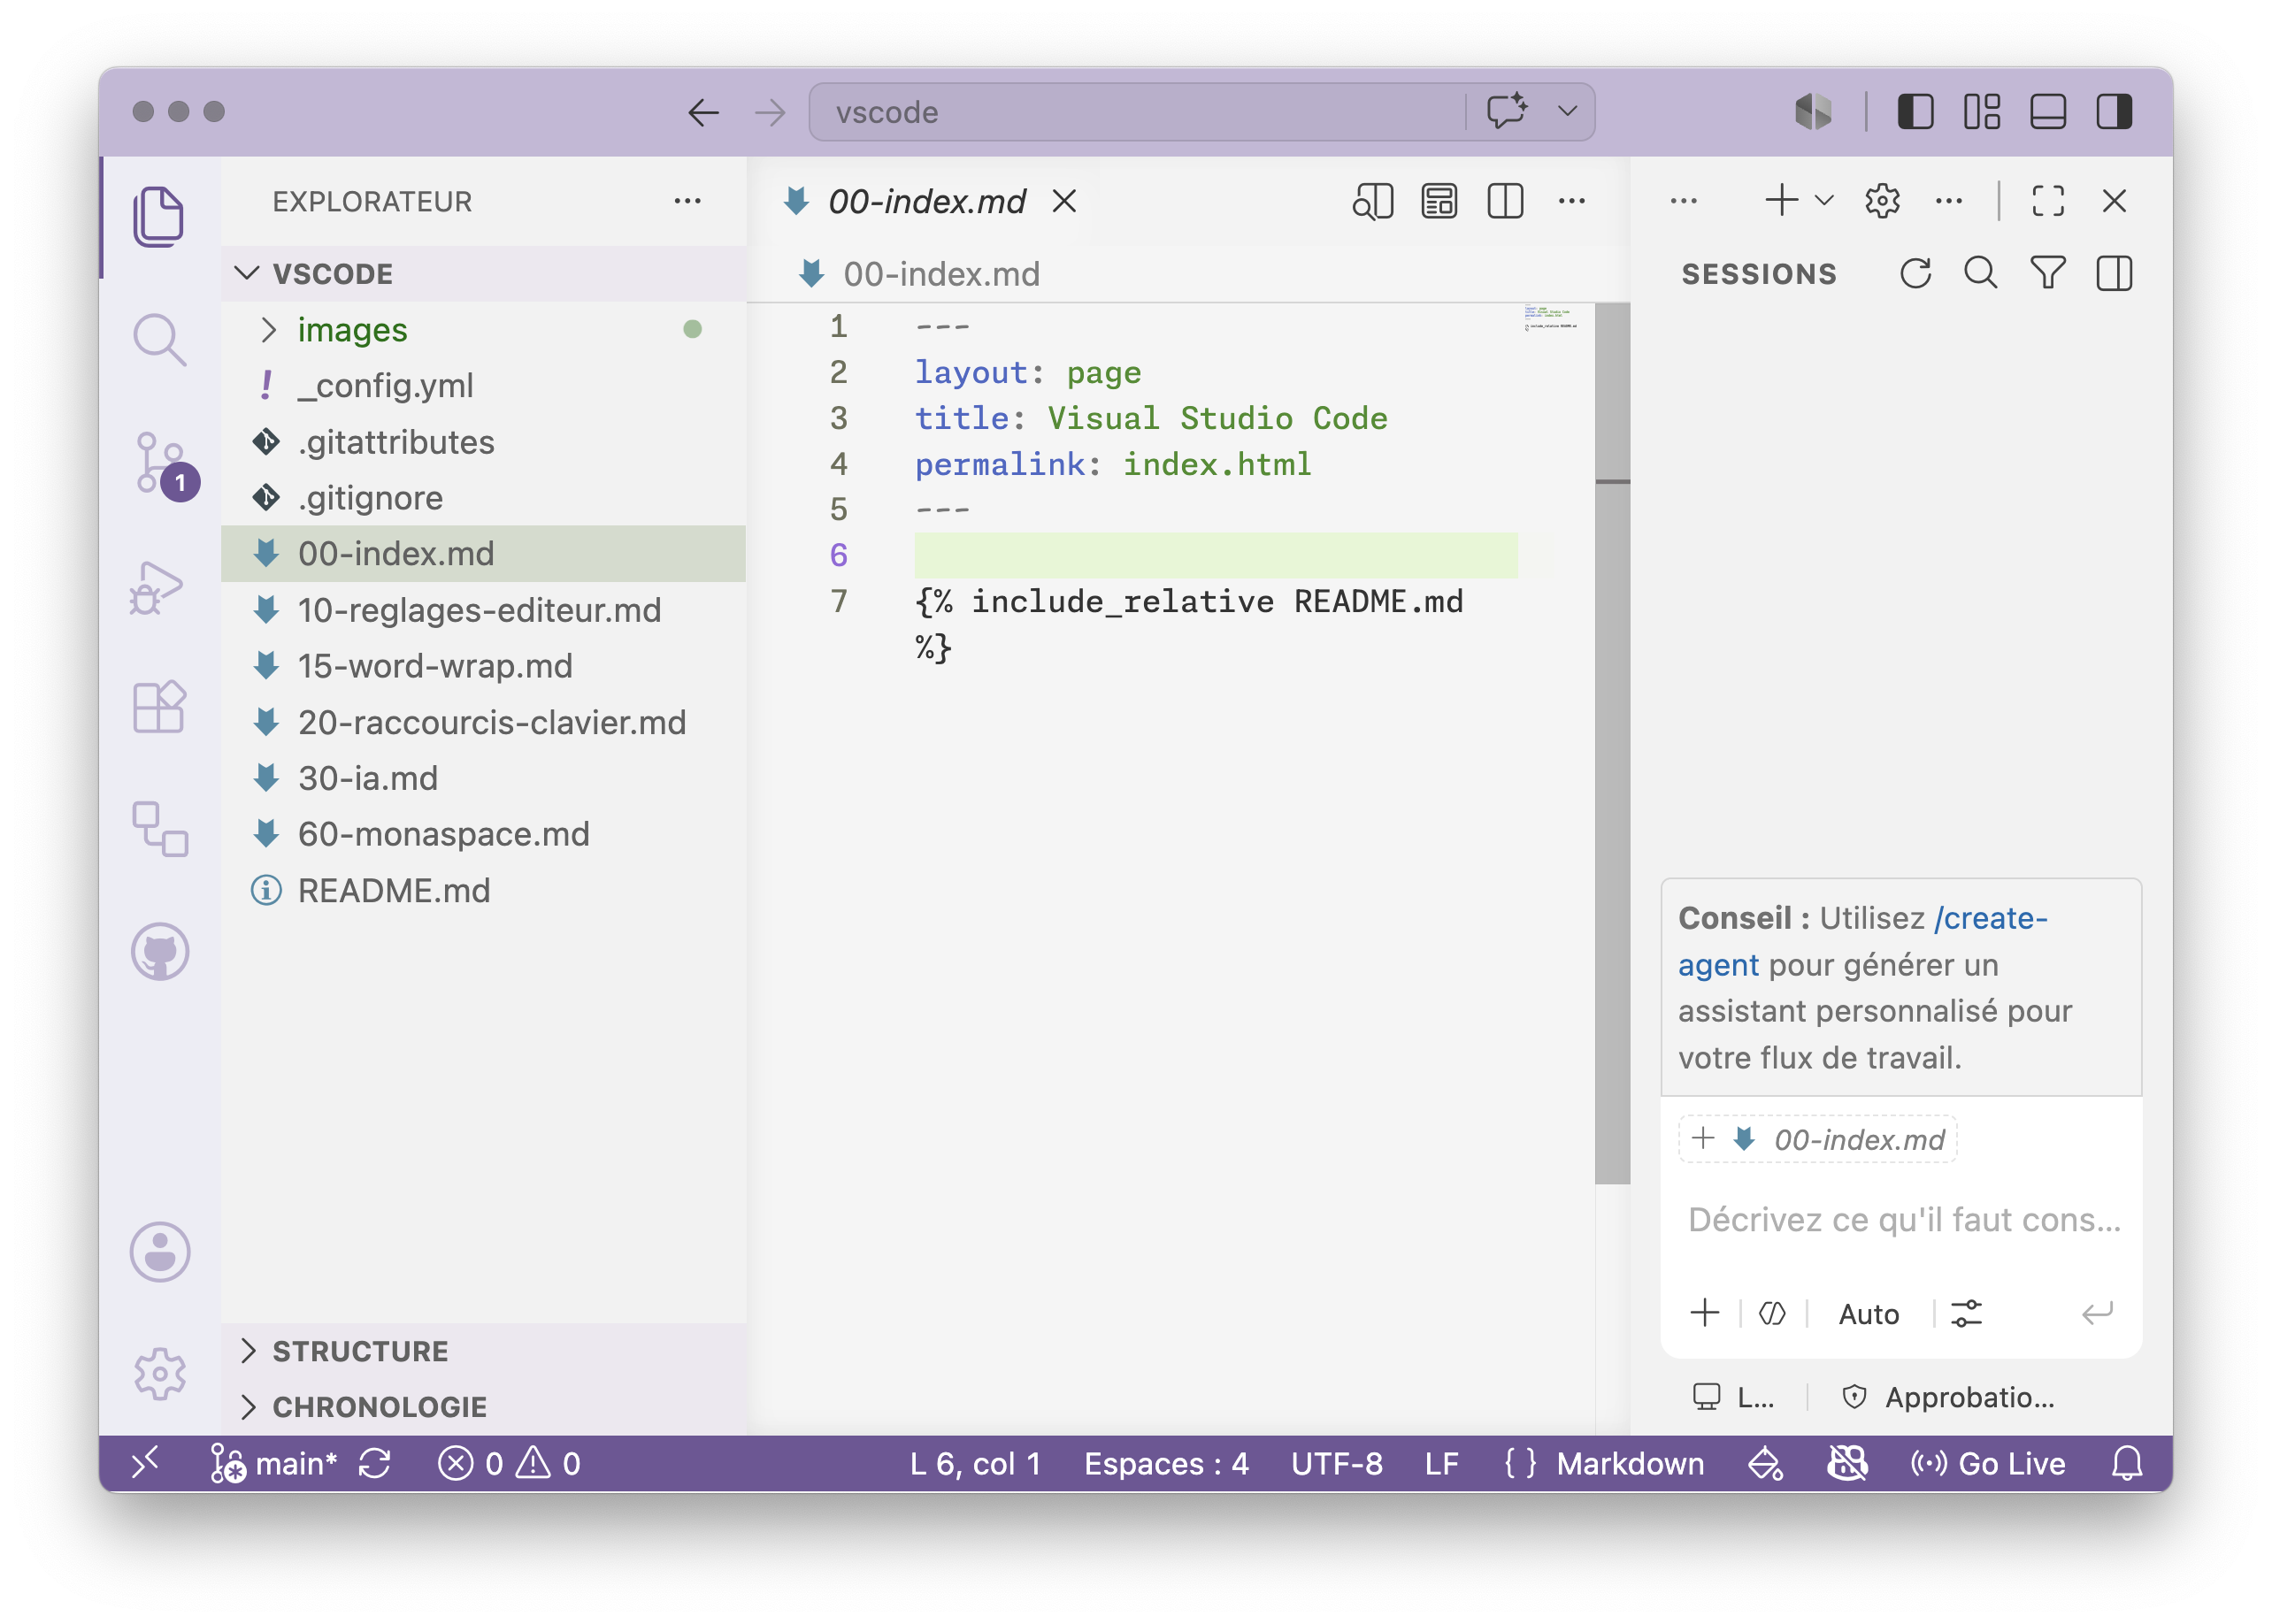Open the Remote Explorer view icon
Image resolution: width=2272 pixels, height=1624 pixels.
(x=160, y=829)
